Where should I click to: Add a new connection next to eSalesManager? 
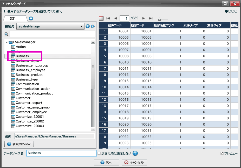point(88,26)
